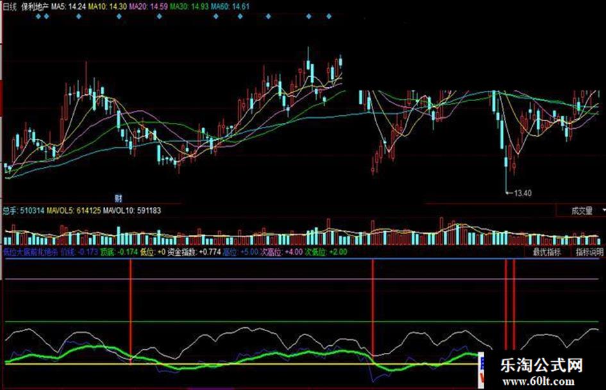Click the MAVOL5: 614125 value

pyautogui.click(x=74, y=211)
